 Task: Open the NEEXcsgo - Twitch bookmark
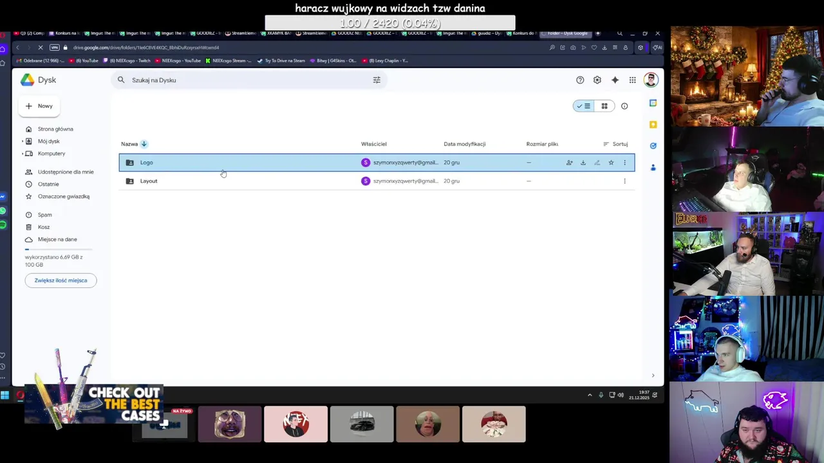127,60
